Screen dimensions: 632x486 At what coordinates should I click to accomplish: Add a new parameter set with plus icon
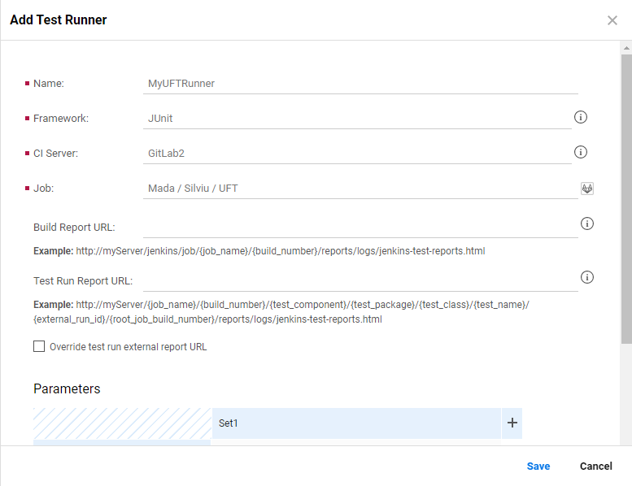pos(512,423)
